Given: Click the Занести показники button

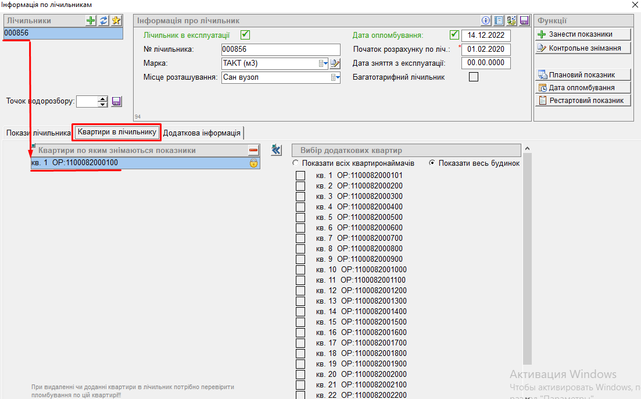Looking at the screenshot, I should (x=582, y=34).
